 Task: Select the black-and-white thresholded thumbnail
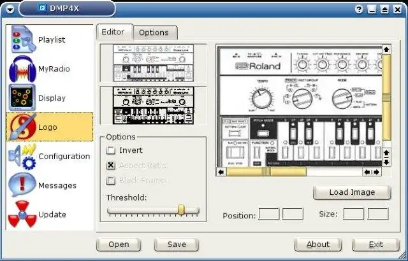[153, 106]
